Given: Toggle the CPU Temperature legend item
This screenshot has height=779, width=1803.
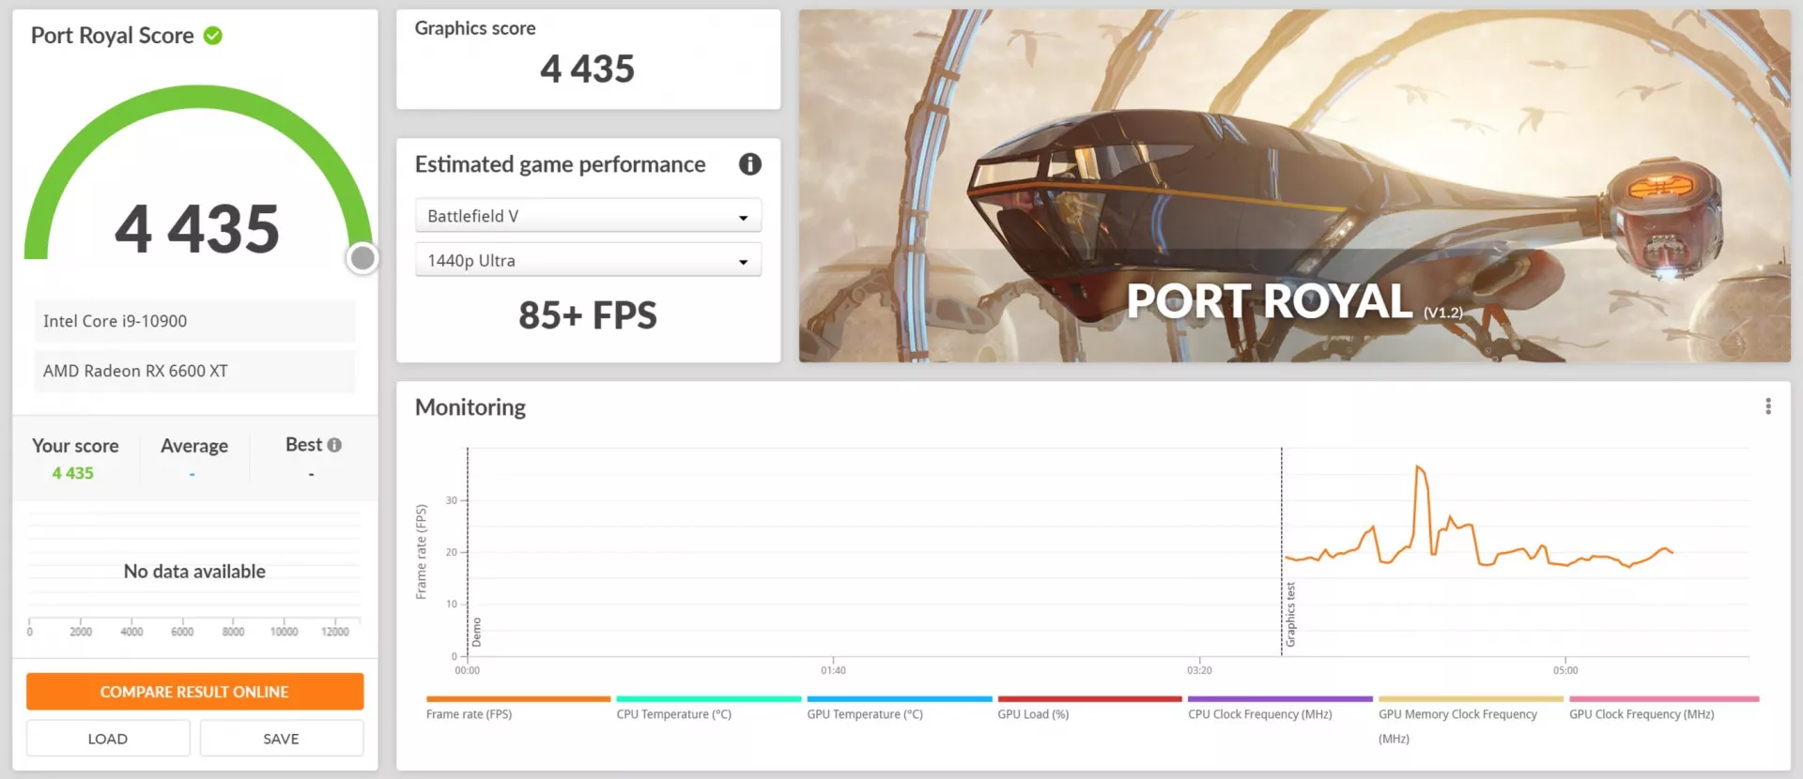Looking at the screenshot, I should [708, 707].
